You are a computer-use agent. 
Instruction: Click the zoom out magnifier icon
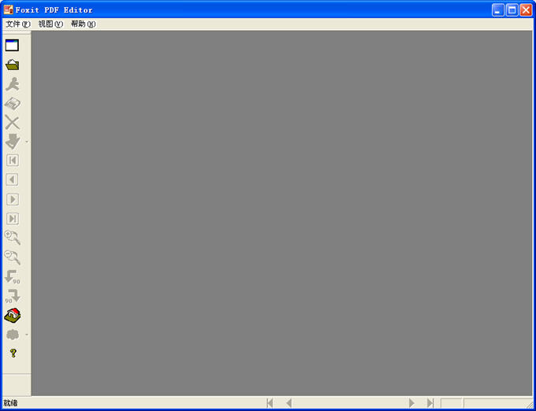(12, 257)
